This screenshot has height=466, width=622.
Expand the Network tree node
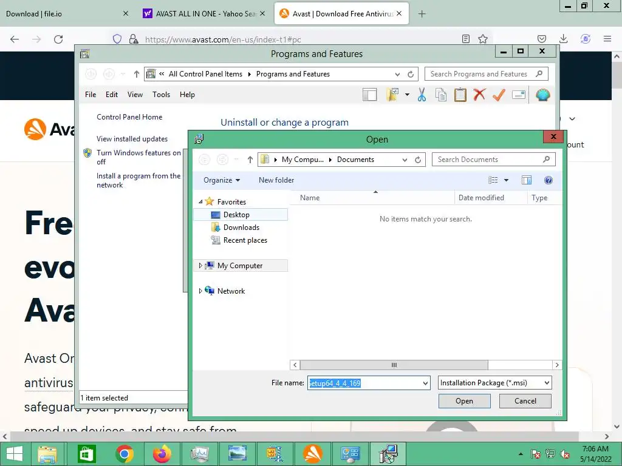pos(200,291)
